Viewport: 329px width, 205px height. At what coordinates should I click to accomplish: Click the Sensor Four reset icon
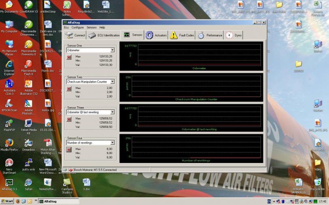[69, 150]
